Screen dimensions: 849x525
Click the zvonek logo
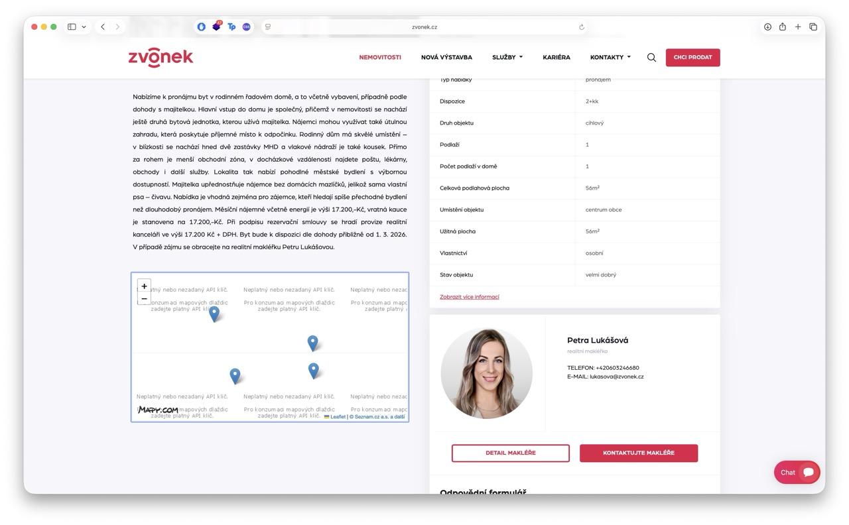point(161,58)
